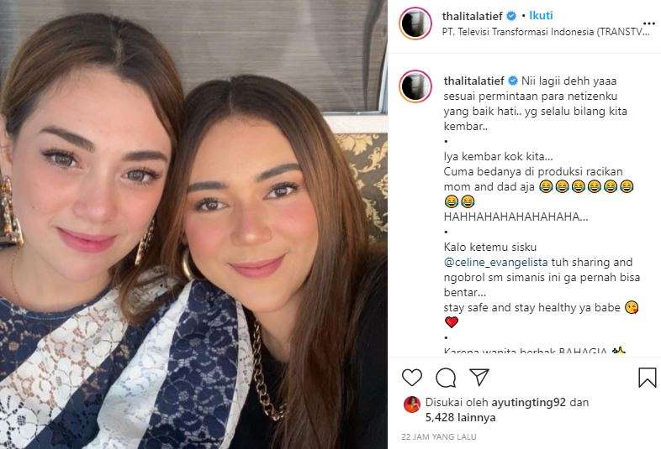View the 5,428 lainnya likes list
This screenshot has width=661, height=449.
tap(460, 418)
